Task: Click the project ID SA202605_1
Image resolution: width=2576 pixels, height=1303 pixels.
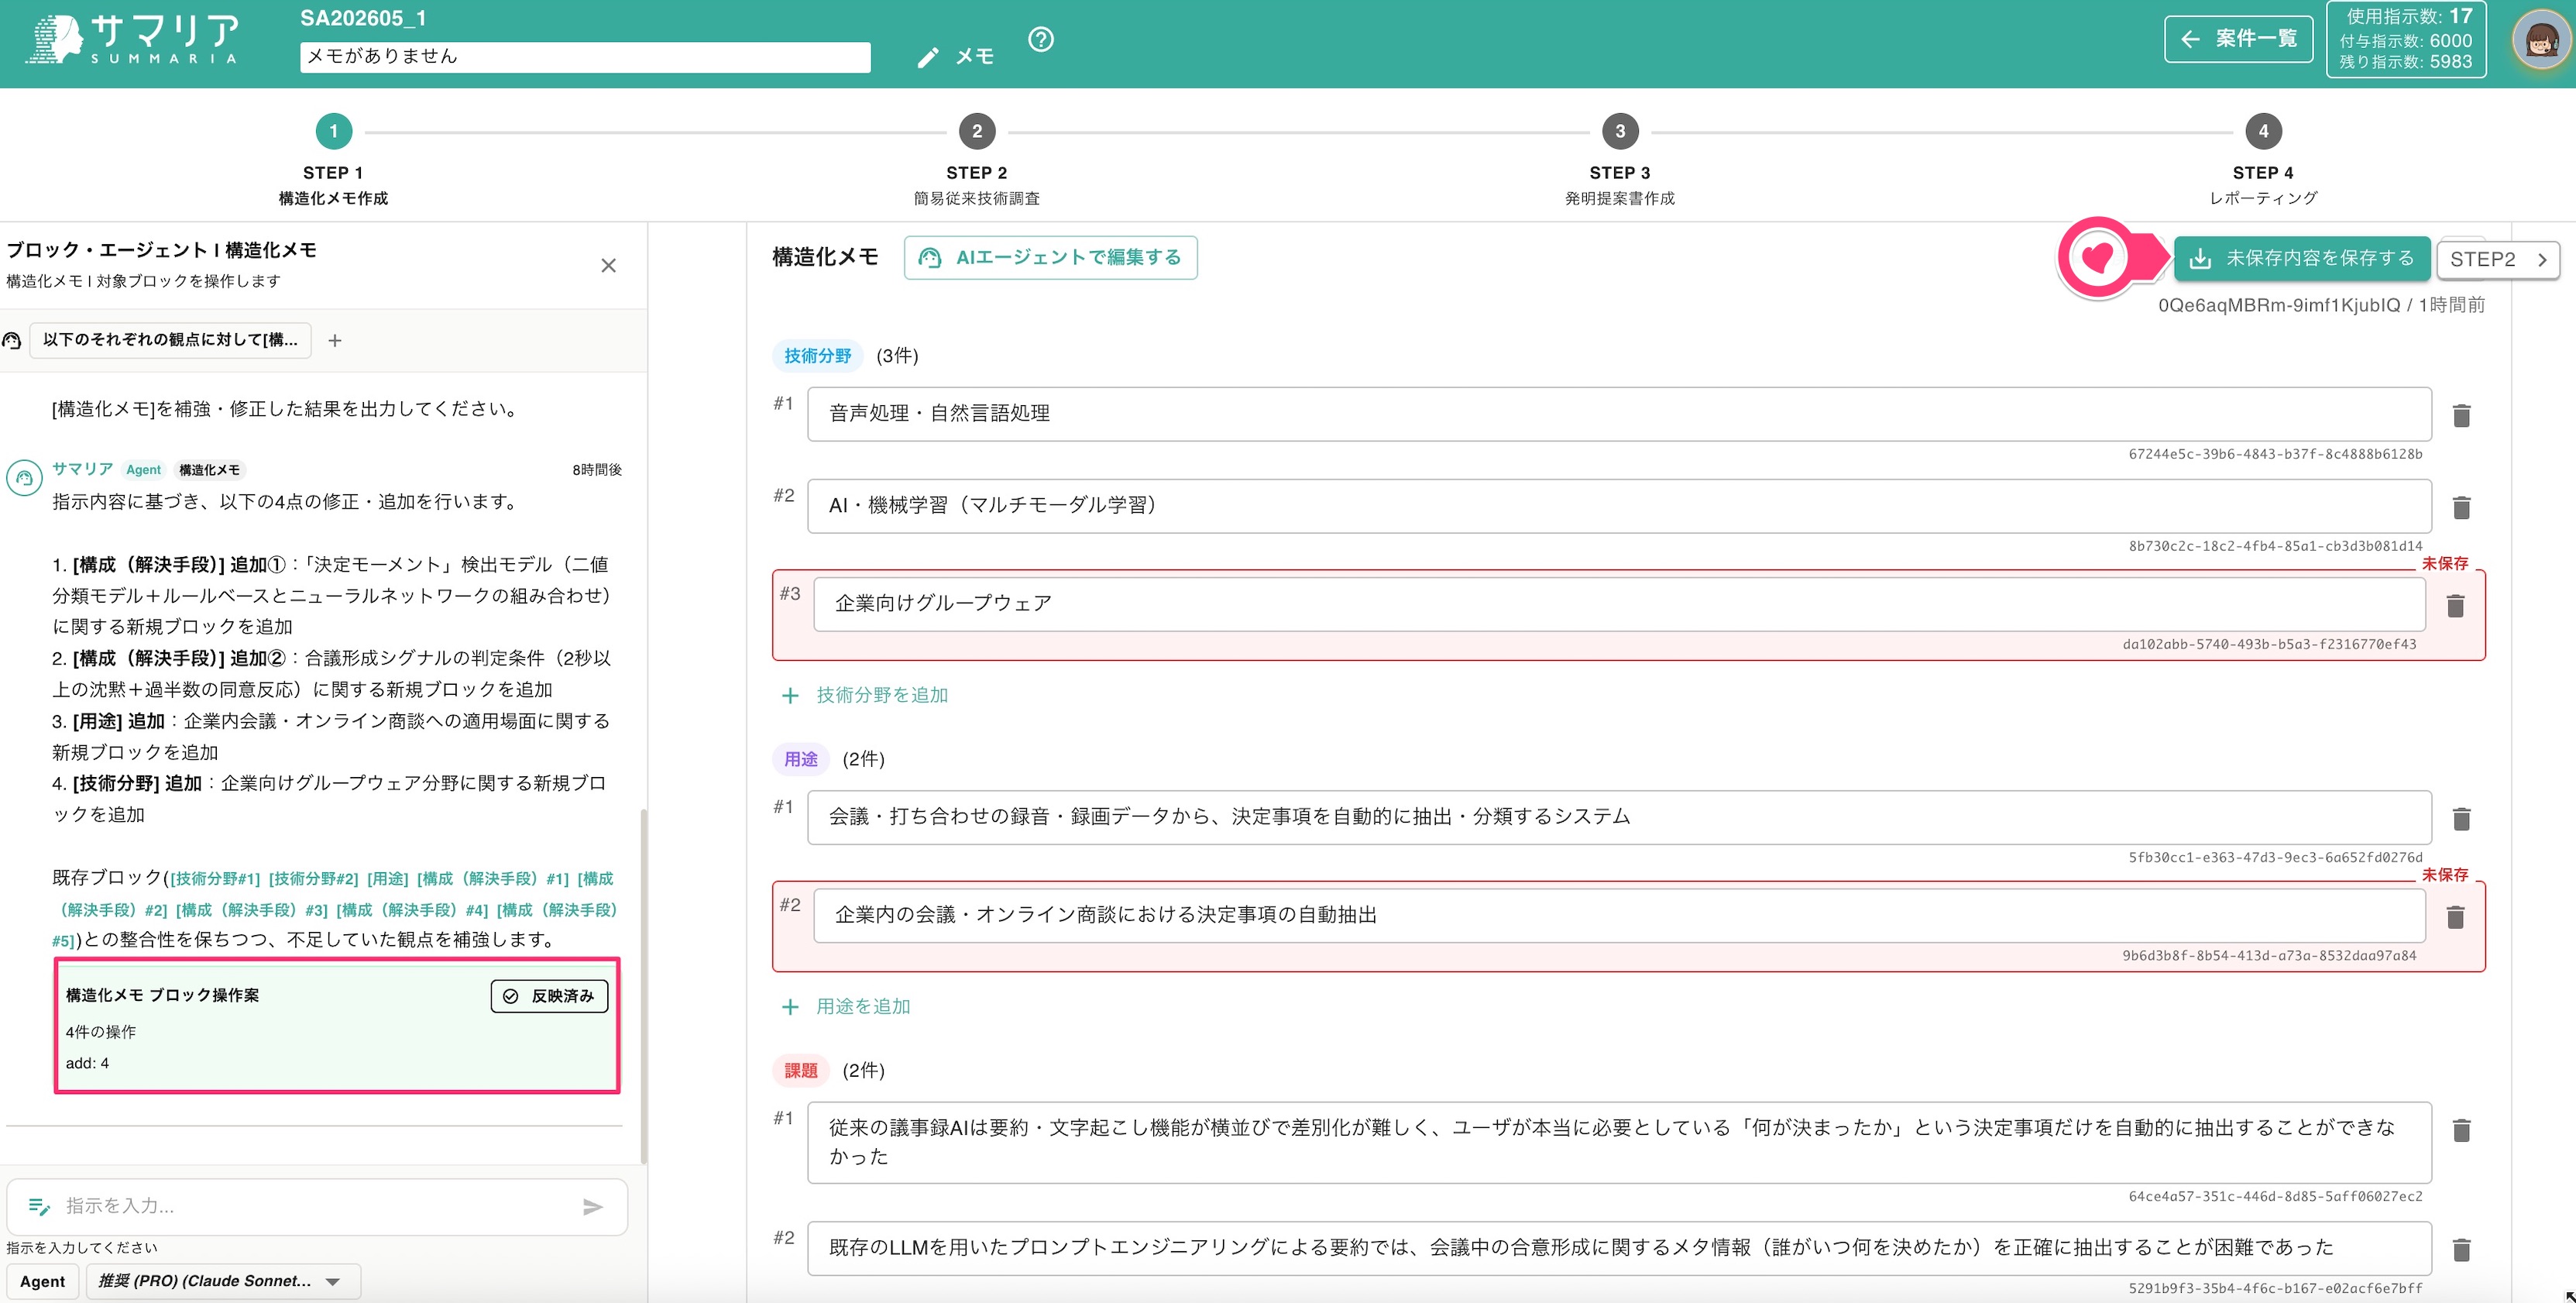Action: 363,18
